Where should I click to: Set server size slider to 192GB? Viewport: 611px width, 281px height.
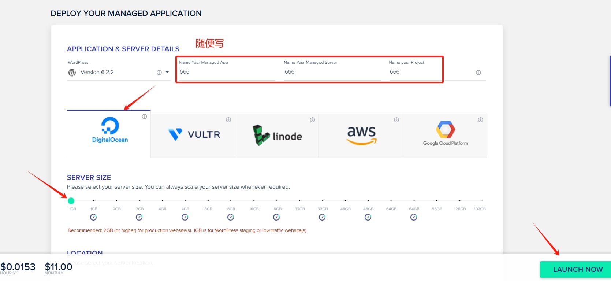tap(483, 201)
